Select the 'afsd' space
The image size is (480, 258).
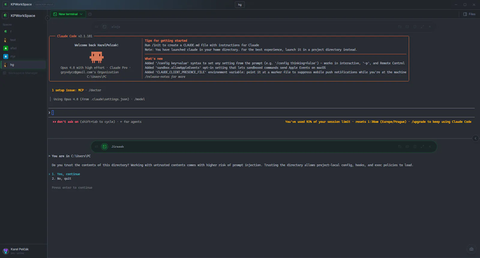(x=23, y=48)
